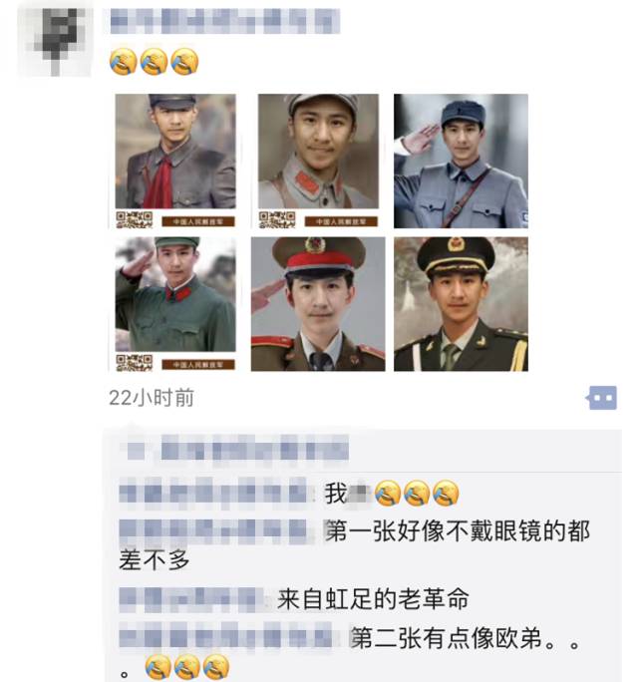Screen dimensions: 638x682
Task: Open photo with gray cap and red collar
Action: click(318, 161)
